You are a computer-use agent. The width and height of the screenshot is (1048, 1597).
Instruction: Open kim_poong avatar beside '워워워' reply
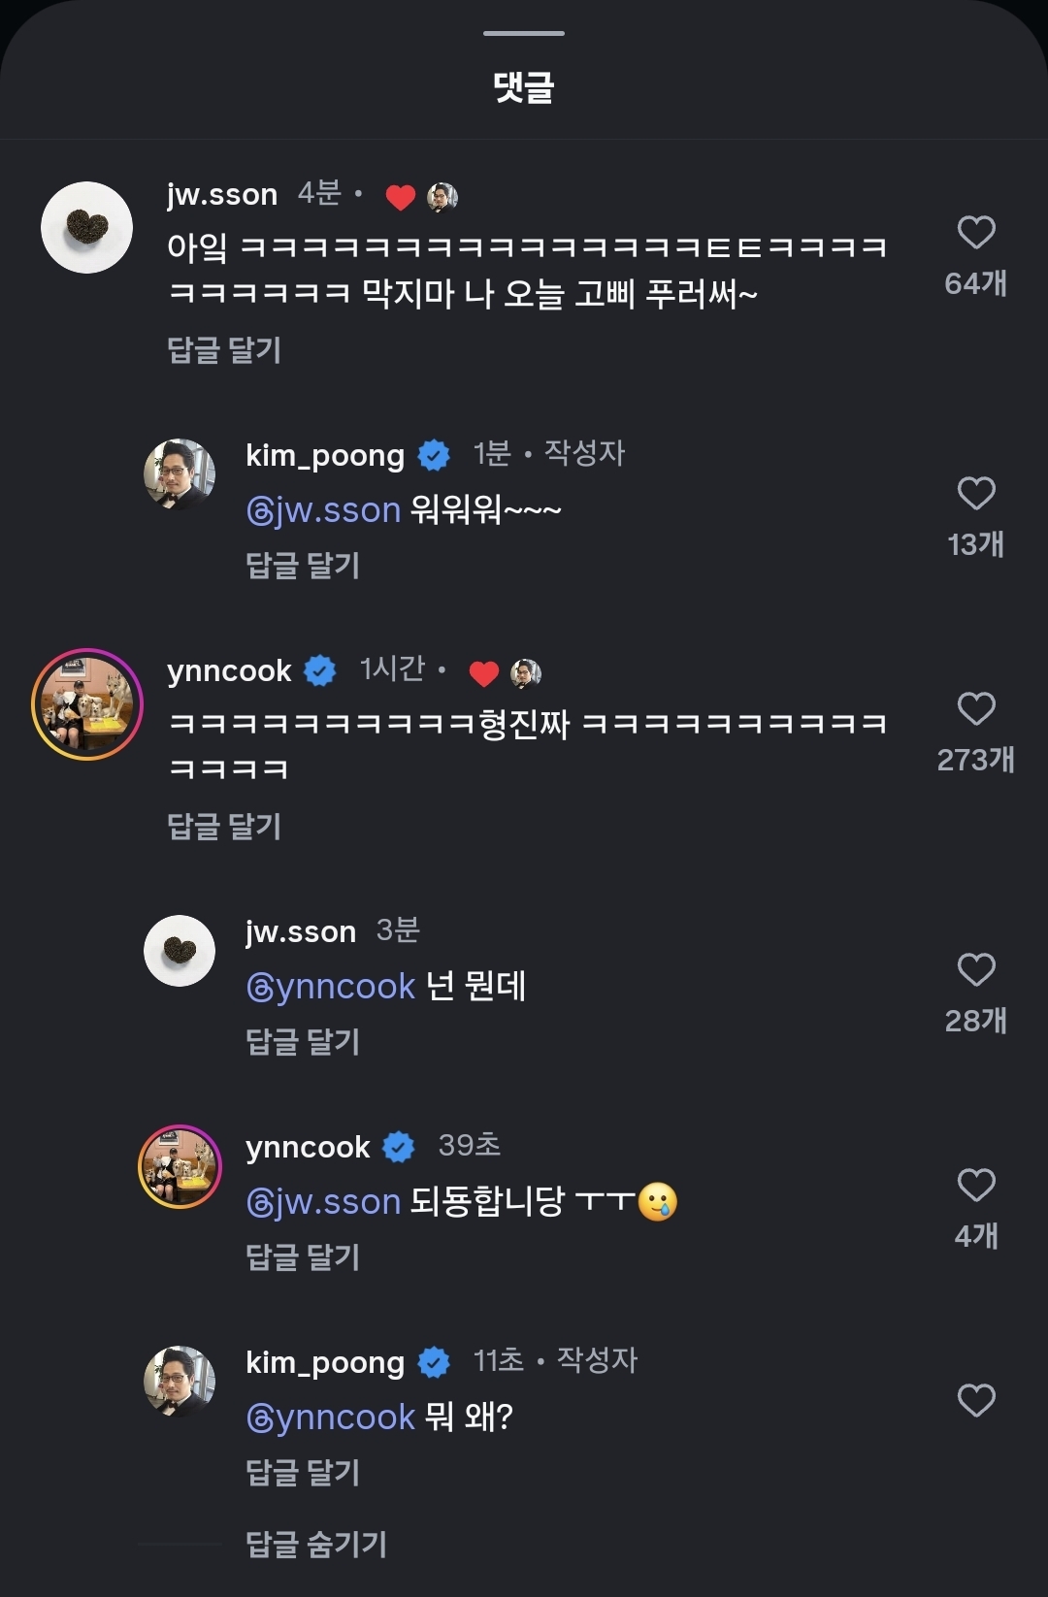click(180, 474)
